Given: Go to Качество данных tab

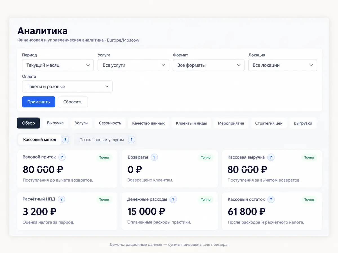Looking at the screenshot, I should 148,123.
